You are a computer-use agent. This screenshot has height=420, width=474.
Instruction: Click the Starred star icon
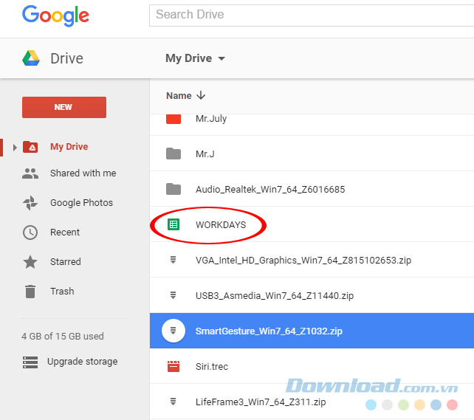click(30, 261)
